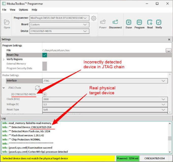Open the Options menu
The image size is (173, 162).
(x=23, y=10)
